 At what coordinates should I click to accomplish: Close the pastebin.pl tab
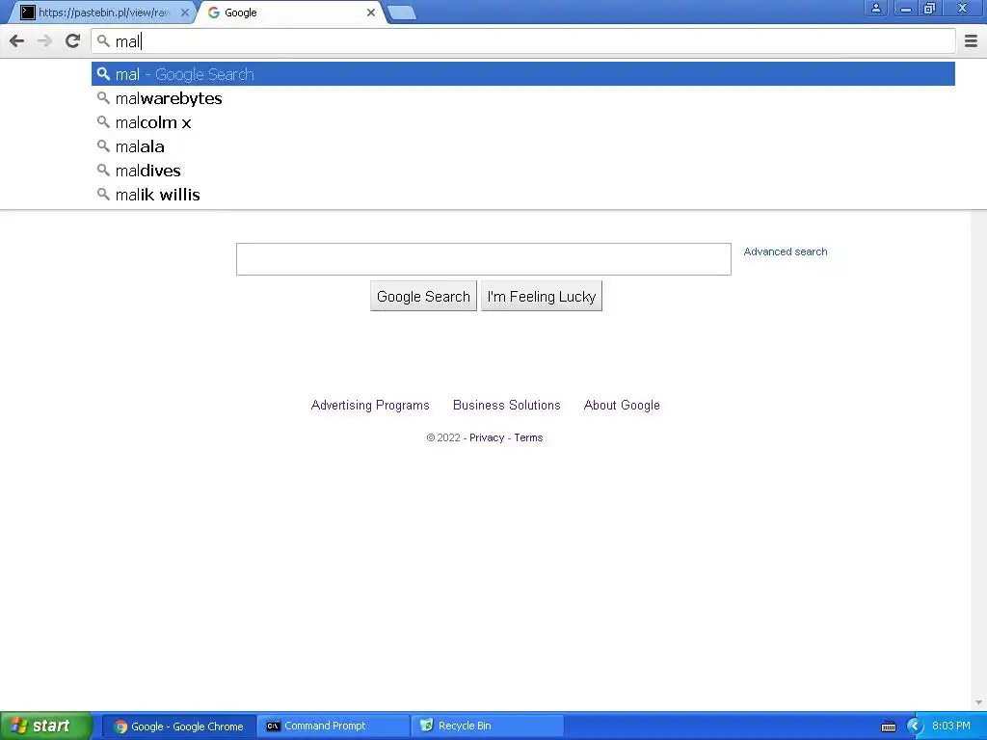(x=185, y=13)
